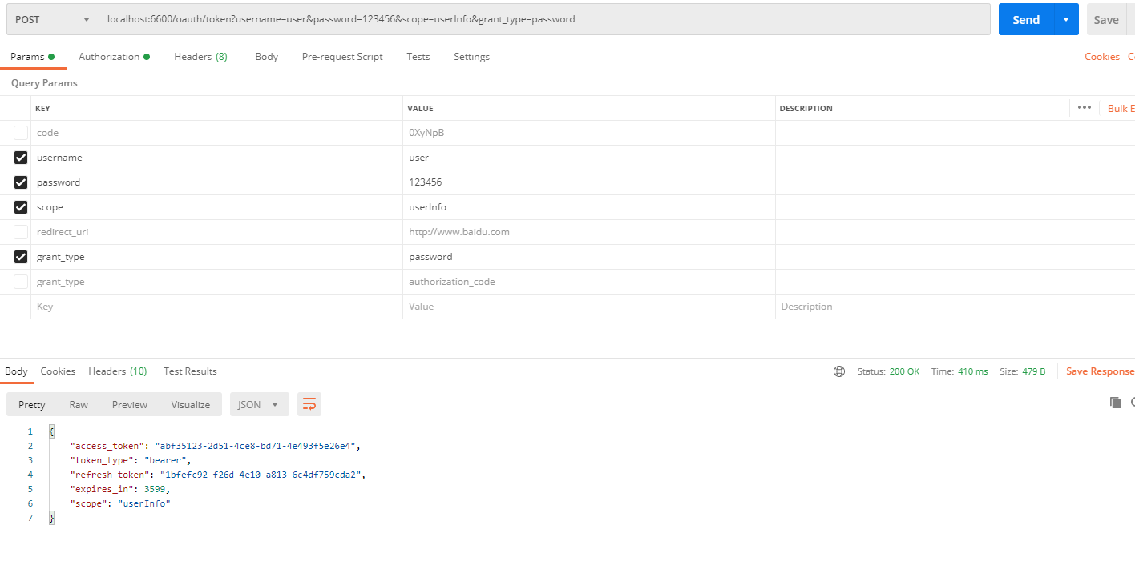Click the empty Key input field

pos(216,307)
